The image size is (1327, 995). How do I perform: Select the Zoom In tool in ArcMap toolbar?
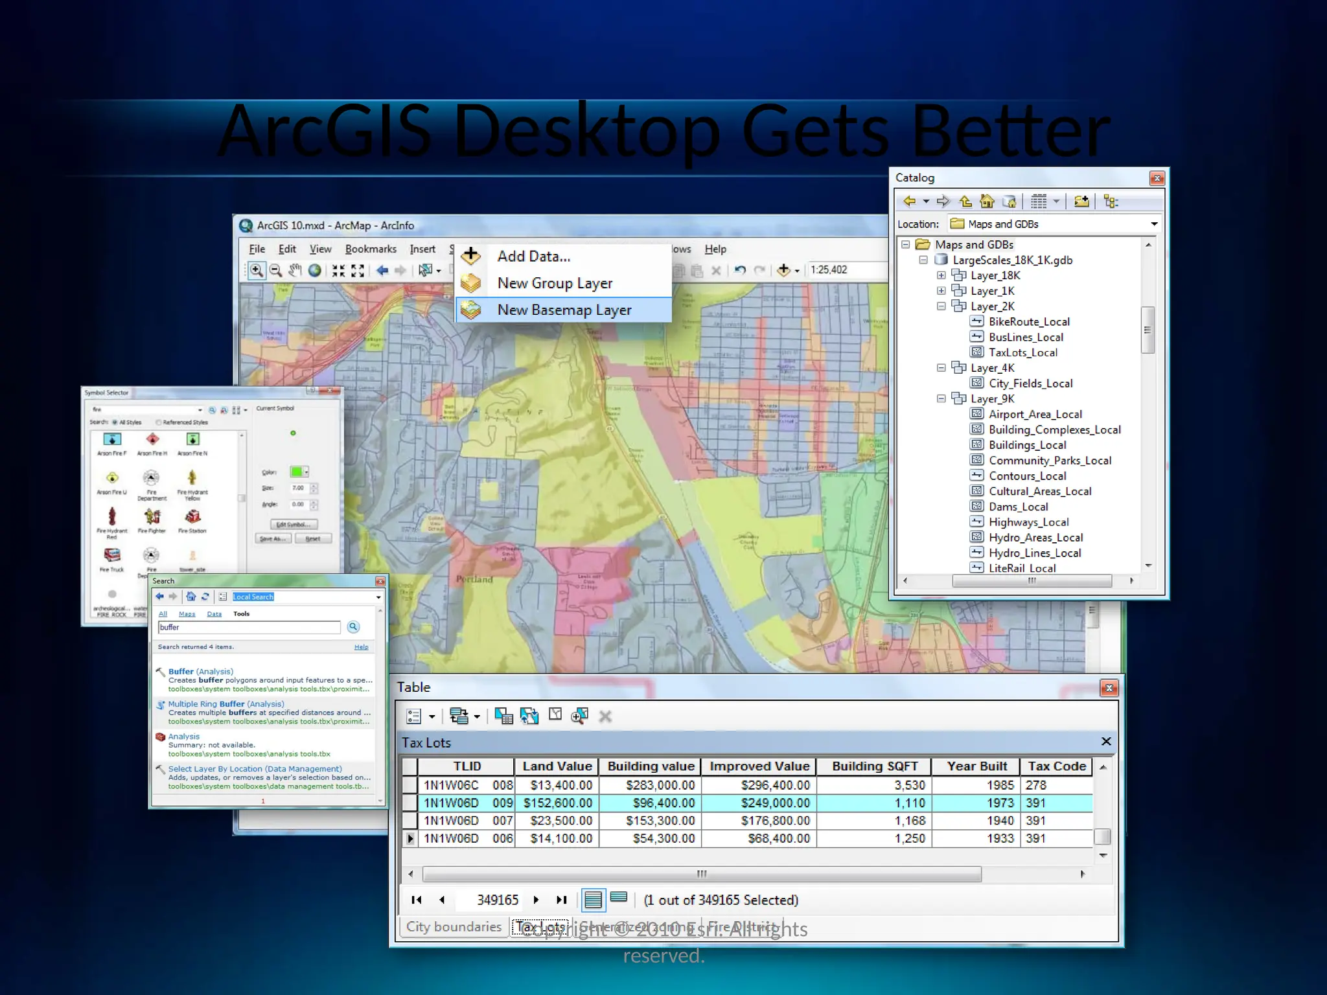(x=257, y=270)
